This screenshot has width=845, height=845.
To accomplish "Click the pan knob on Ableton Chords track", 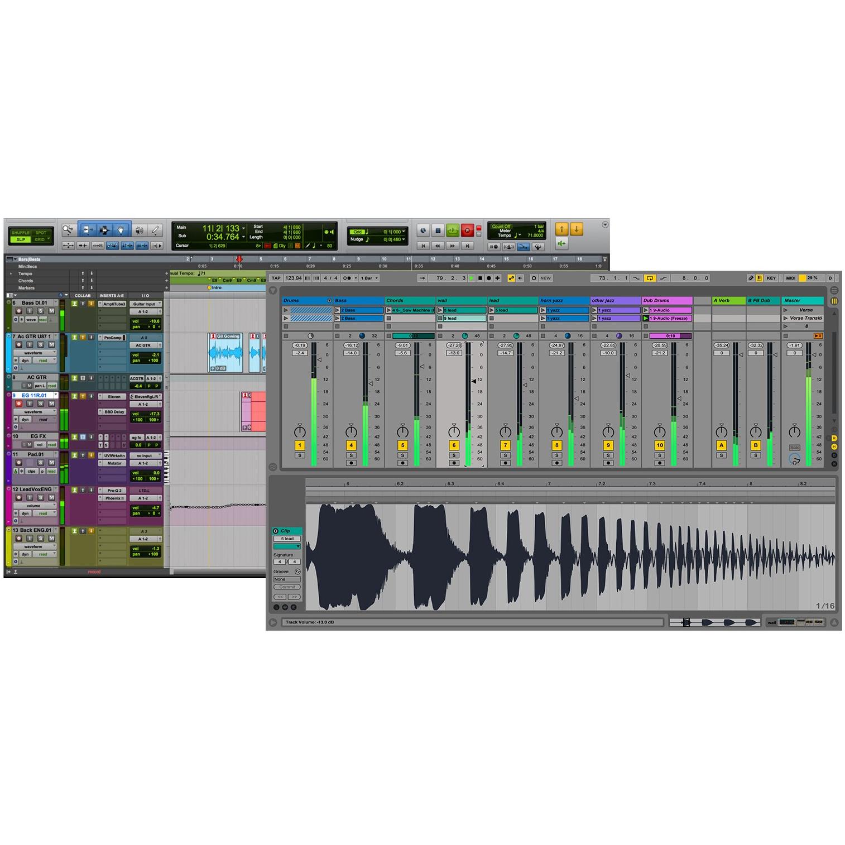I will click(x=402, y=431).
